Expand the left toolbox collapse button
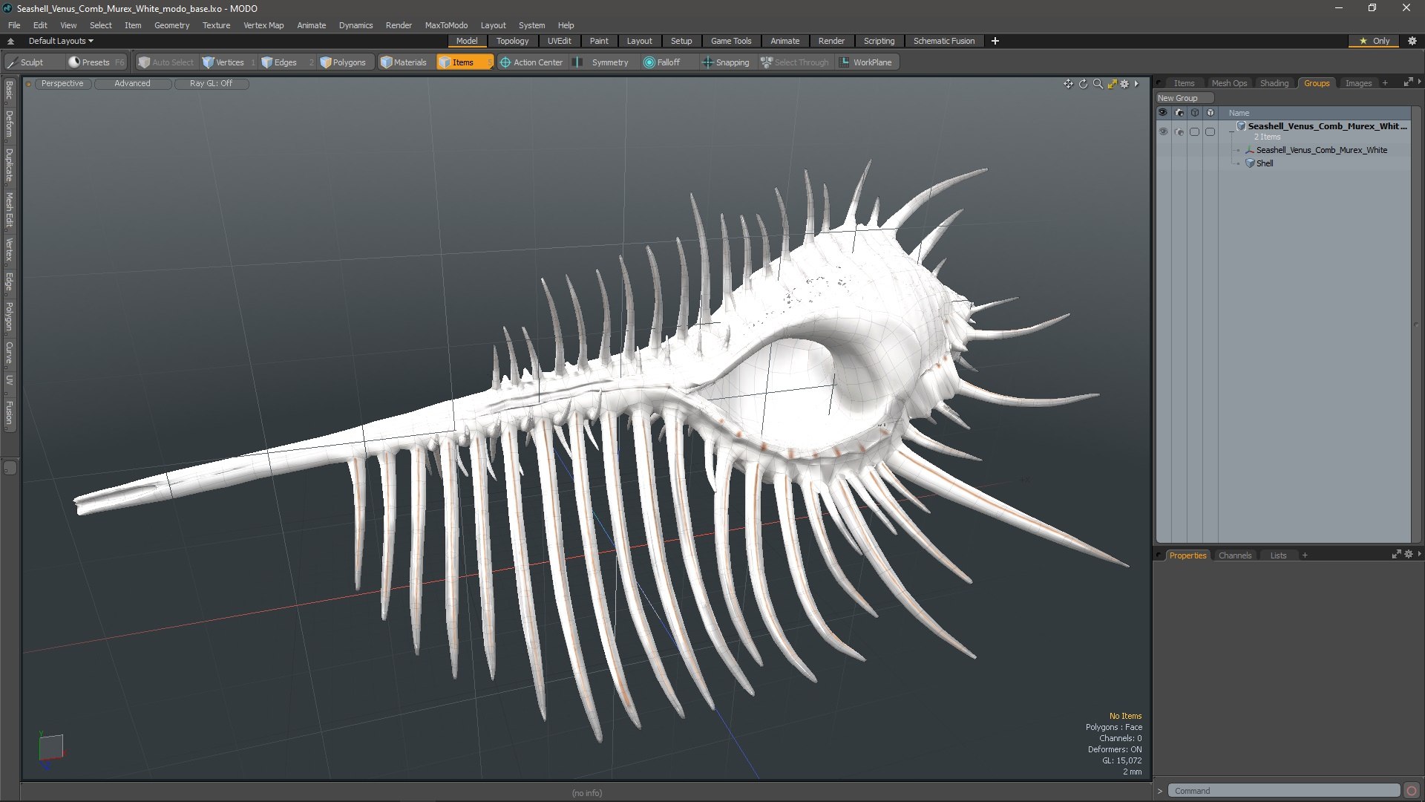 10,468
